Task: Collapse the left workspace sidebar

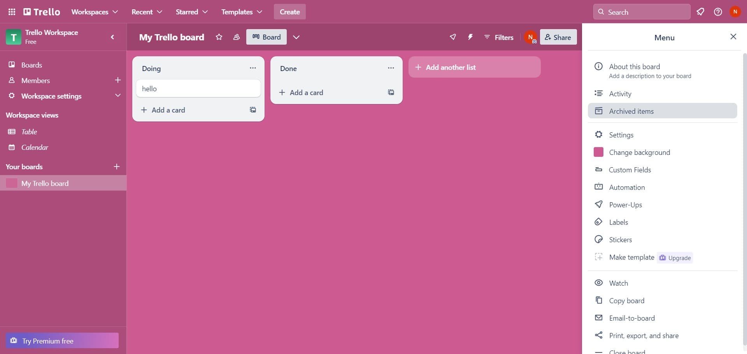Action: pyautogui.click(x=112, y=37)
